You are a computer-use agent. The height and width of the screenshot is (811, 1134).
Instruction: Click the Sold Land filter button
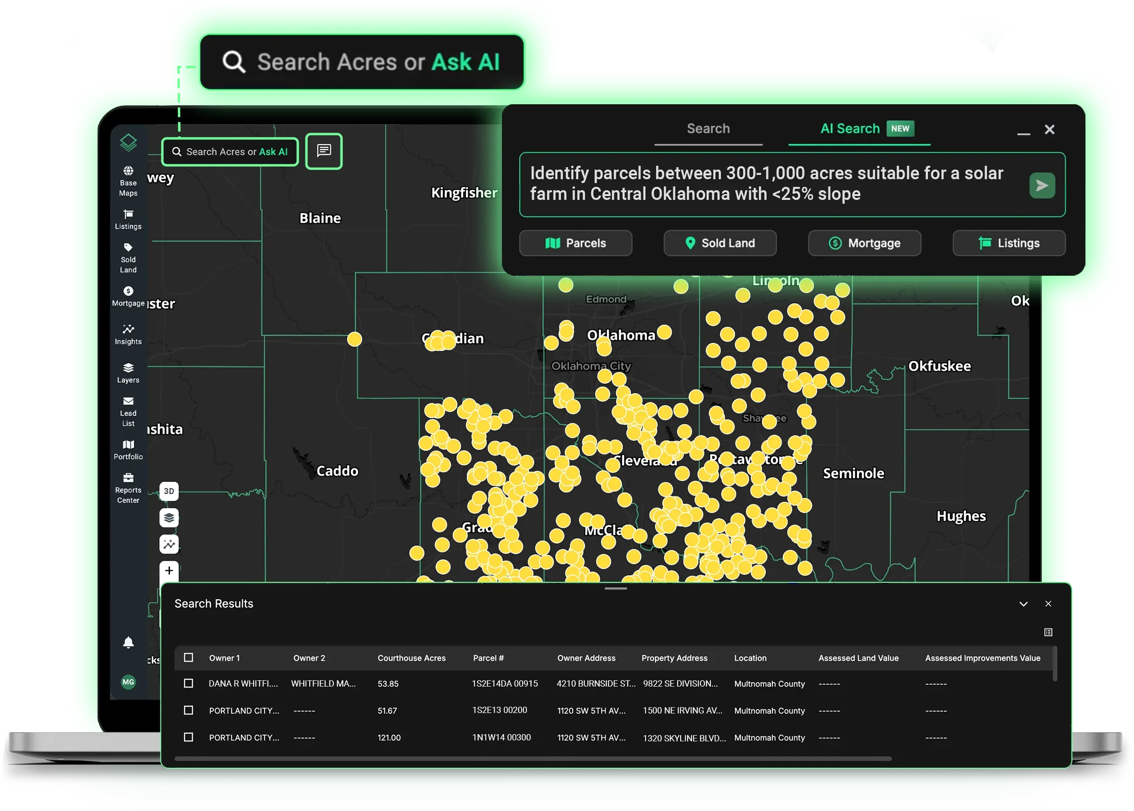coord(719,243)
